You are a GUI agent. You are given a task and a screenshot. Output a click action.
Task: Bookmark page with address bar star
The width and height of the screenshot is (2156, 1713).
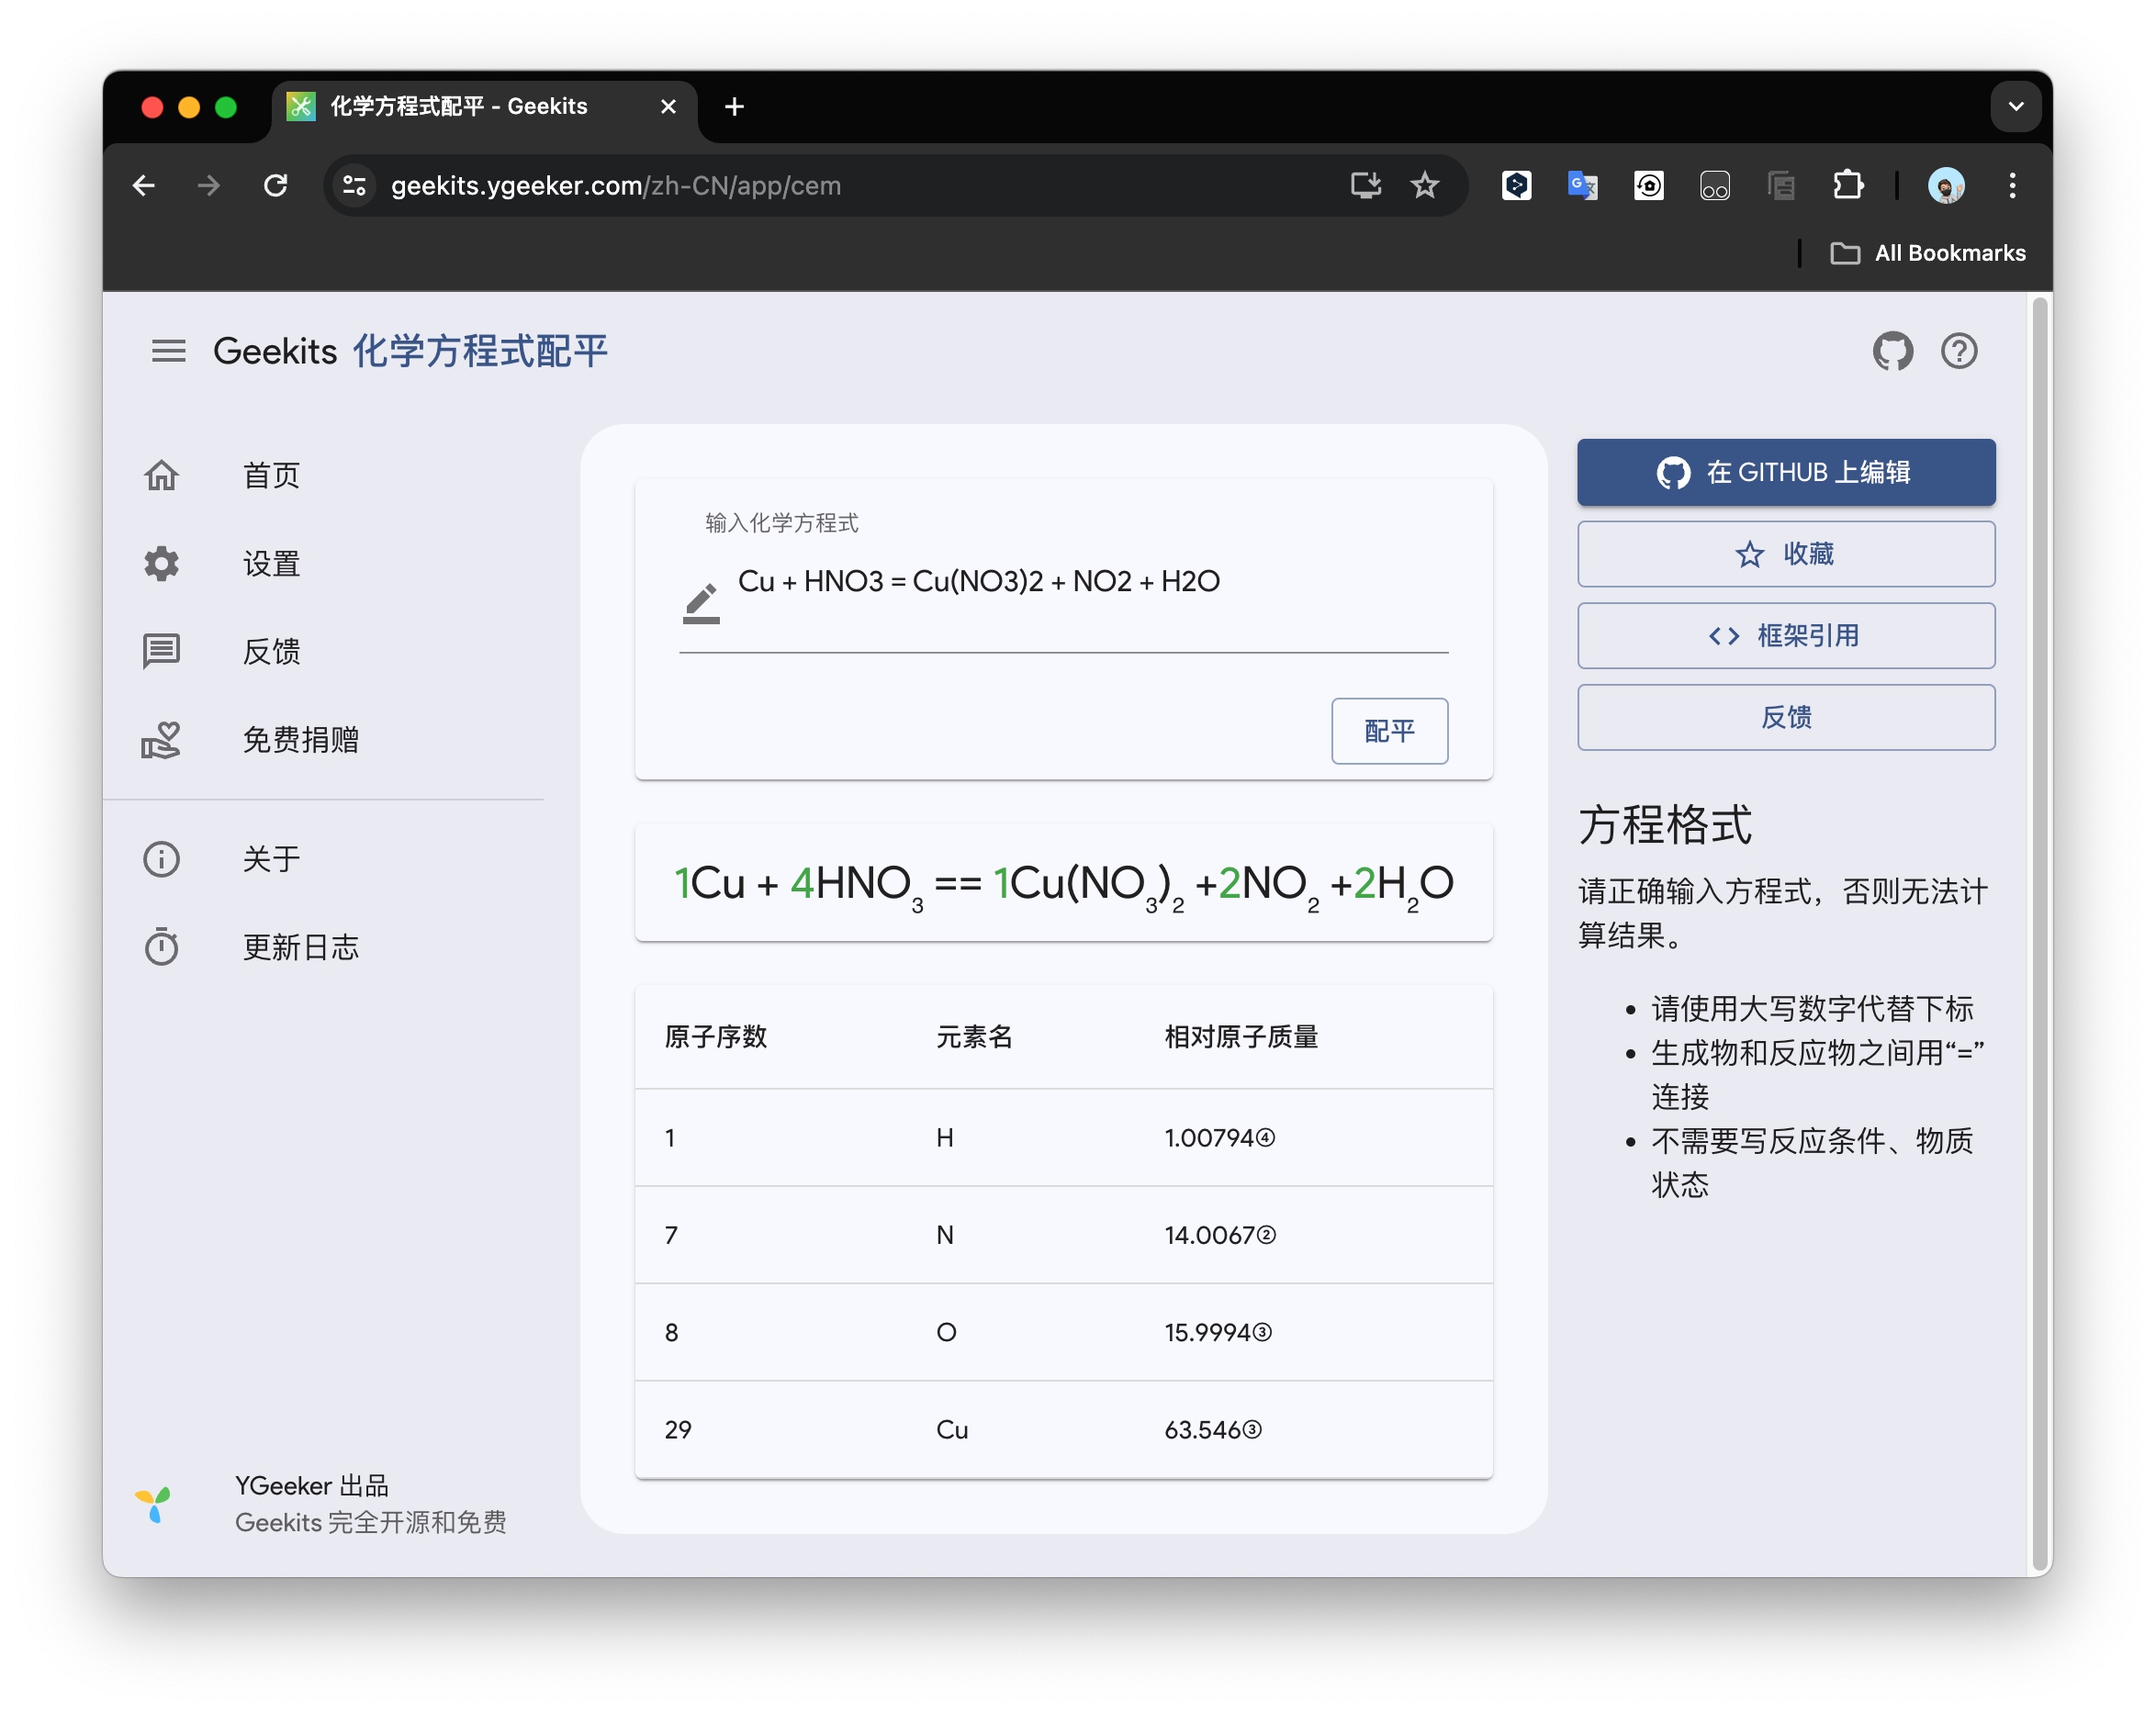tap(1424, 186)
